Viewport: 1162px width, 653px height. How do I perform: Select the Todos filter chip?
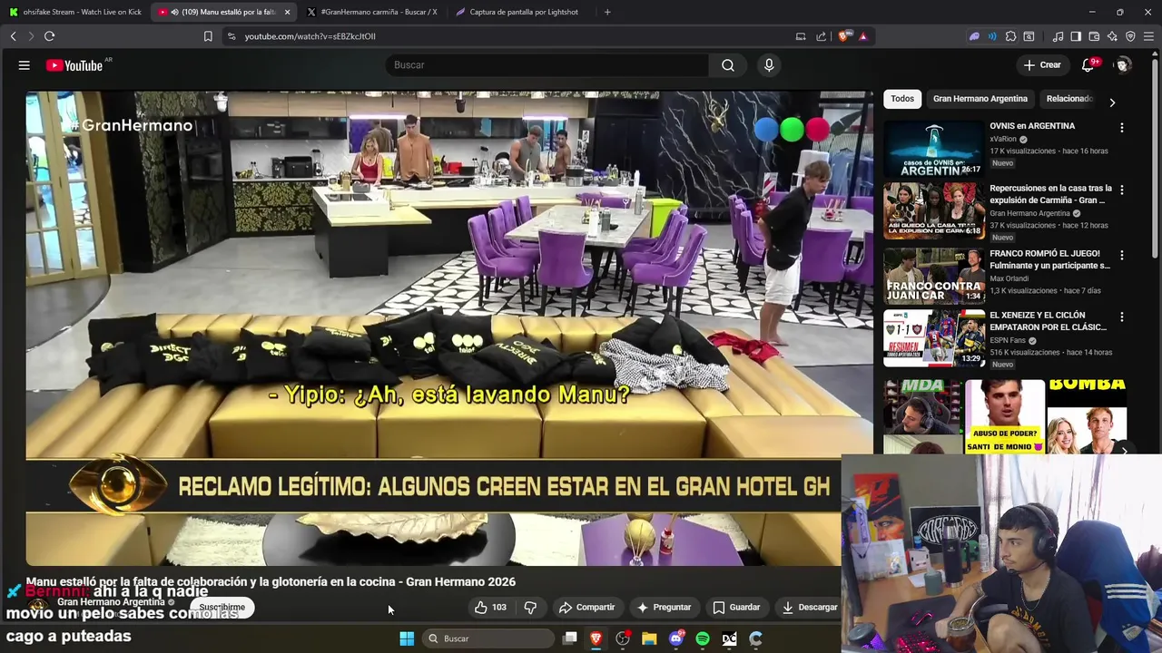(902, 99)
